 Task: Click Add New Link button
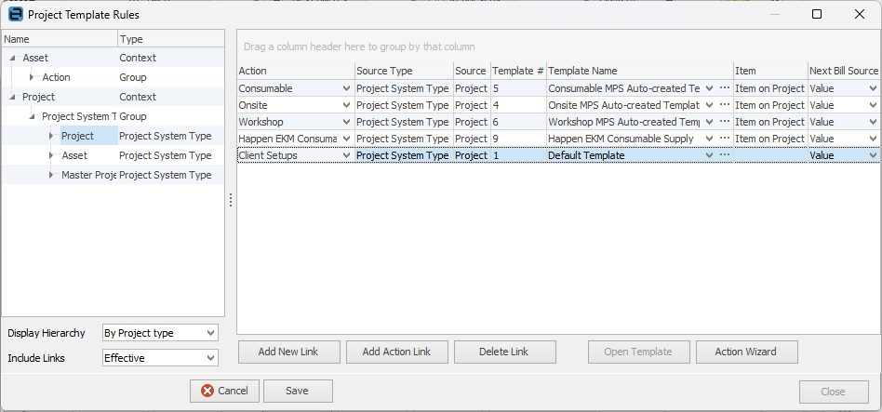point(289,352)
